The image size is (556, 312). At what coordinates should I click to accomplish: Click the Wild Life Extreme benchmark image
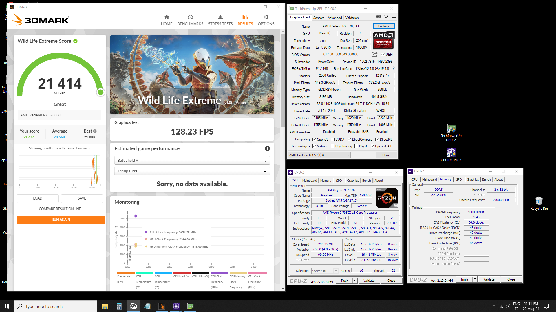[192, 75]
